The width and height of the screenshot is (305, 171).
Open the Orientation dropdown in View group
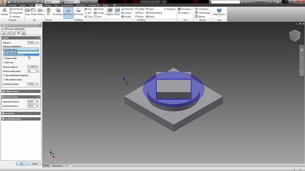pos(185,9)
